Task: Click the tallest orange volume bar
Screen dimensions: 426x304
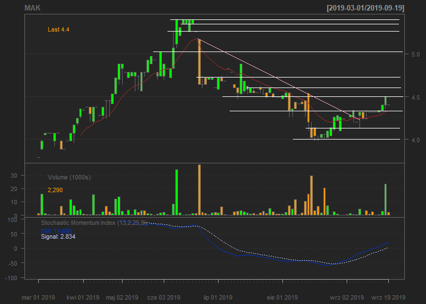Action: pos(200,190)
